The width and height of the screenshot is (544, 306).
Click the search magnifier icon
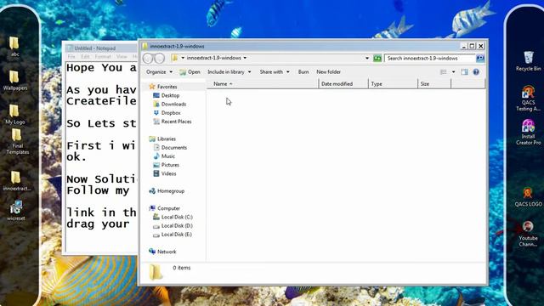click(480, 59)
